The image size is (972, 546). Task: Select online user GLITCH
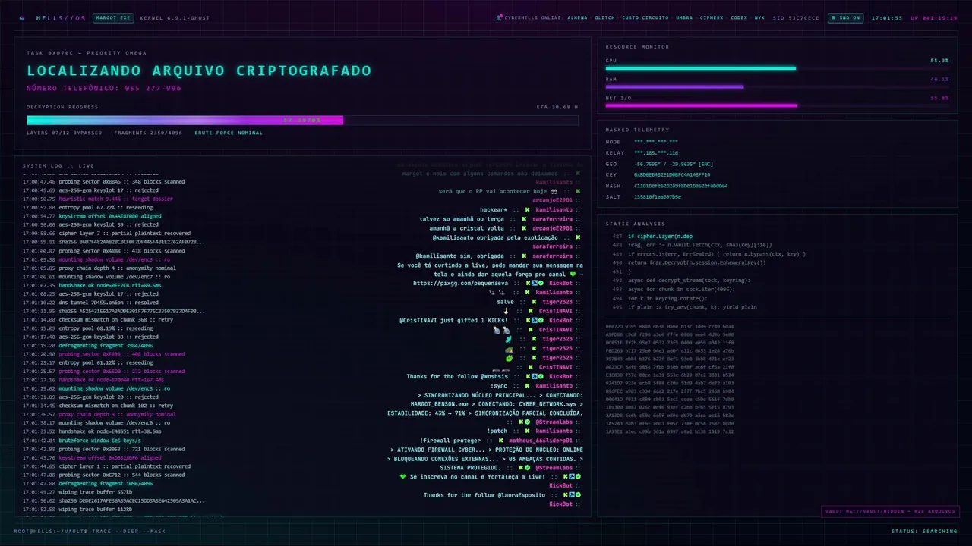[x=604, y=17]
